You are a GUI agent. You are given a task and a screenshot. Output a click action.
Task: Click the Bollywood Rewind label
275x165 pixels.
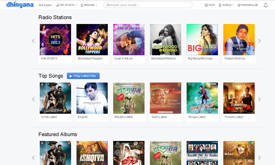pos(163,58)
